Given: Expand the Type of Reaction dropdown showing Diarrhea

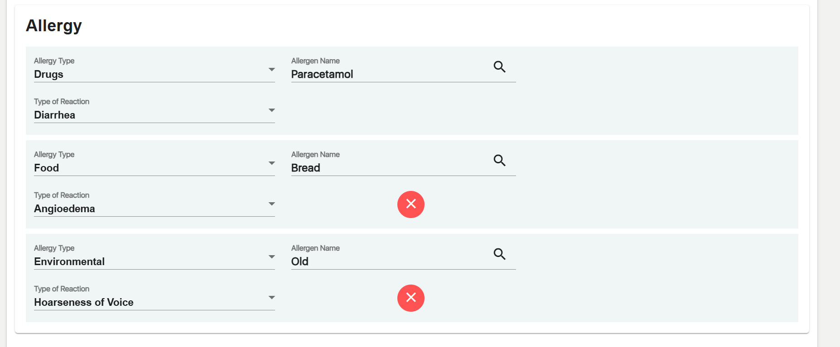Looking at the screenshot, I should point(154,115).
